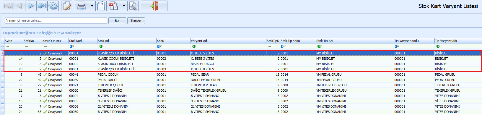Open filter operator for Stok Tip Kodu column

[283, 46]
